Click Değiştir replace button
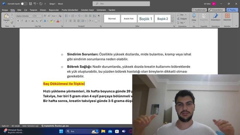Screen dimensions: 240x135 coord(182,19)
